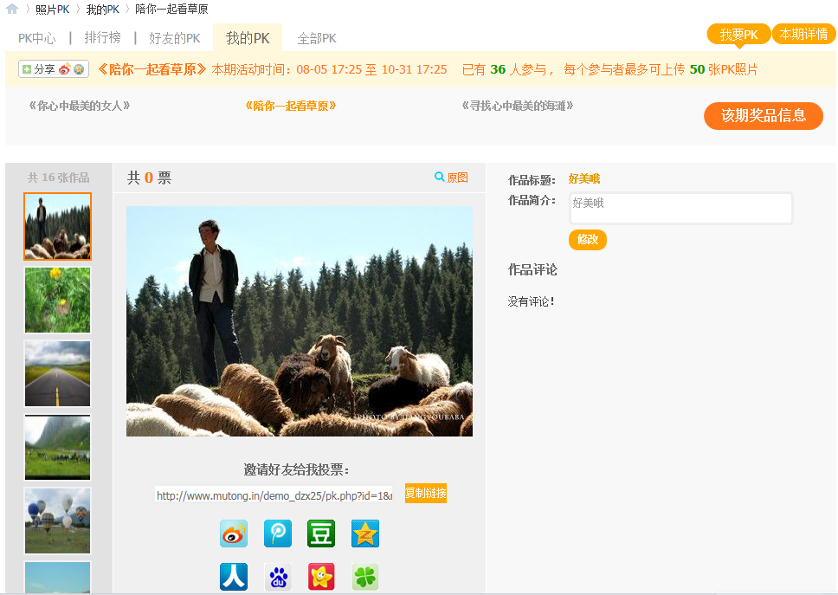Select hot air balloons thumbnail

58,521
